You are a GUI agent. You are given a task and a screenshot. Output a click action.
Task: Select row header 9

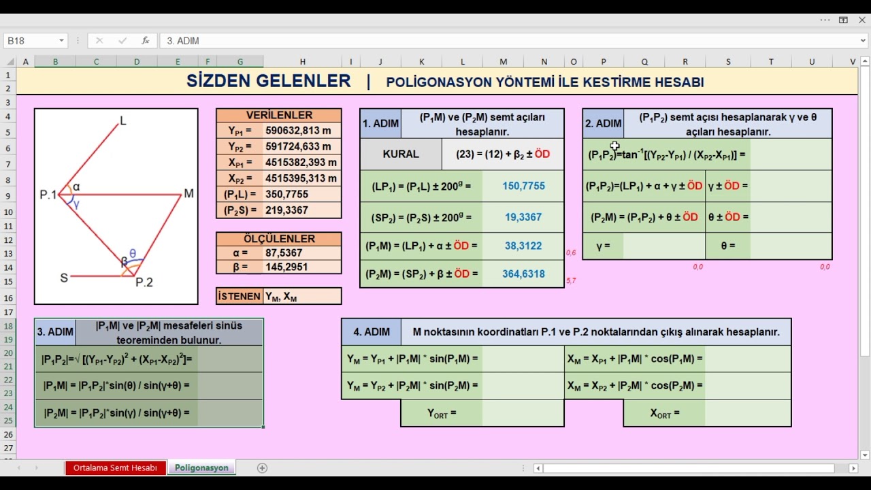9,196
